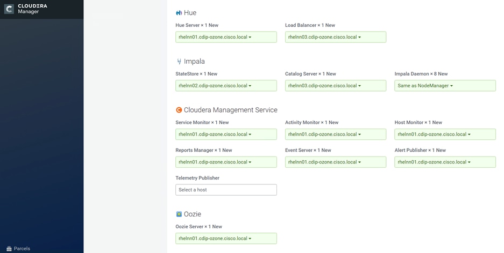Open Parcels in the sidebar
This screenshot has height=253, width=504.
(x=18, y=249)
